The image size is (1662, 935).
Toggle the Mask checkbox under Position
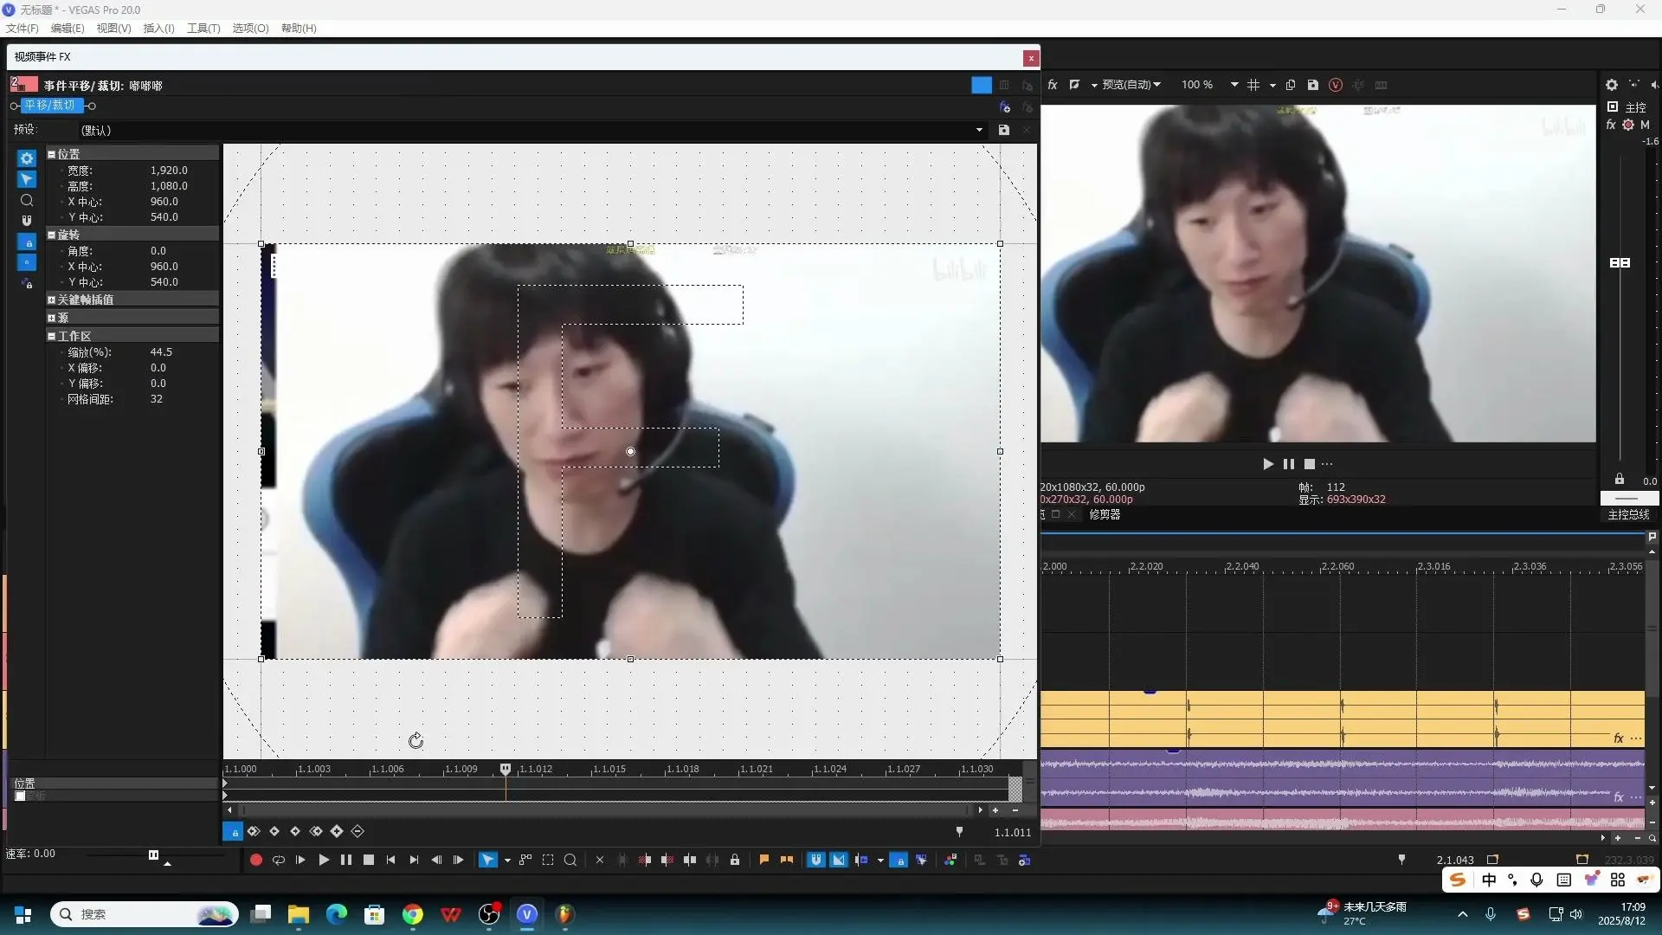tap(20, 796)
